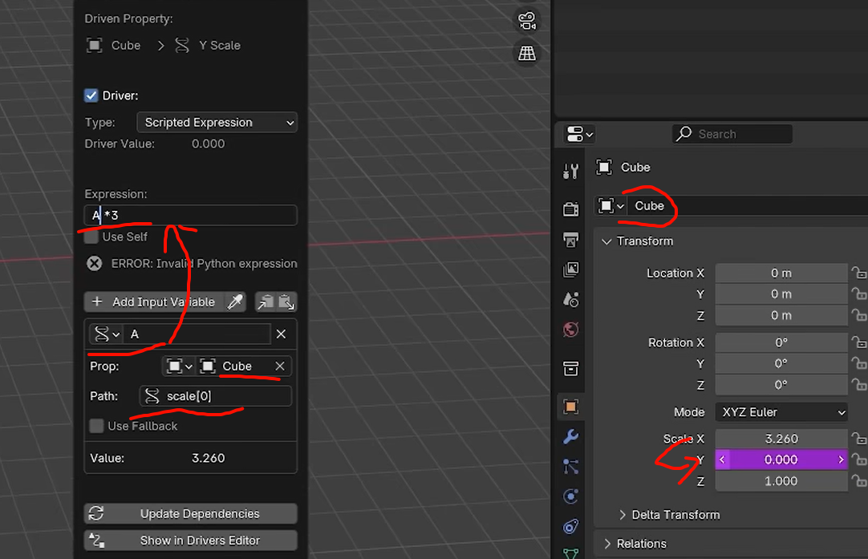Edit the variable name field A
The width and height of the screenshot is (868, 559).
[x=197, y=334]
